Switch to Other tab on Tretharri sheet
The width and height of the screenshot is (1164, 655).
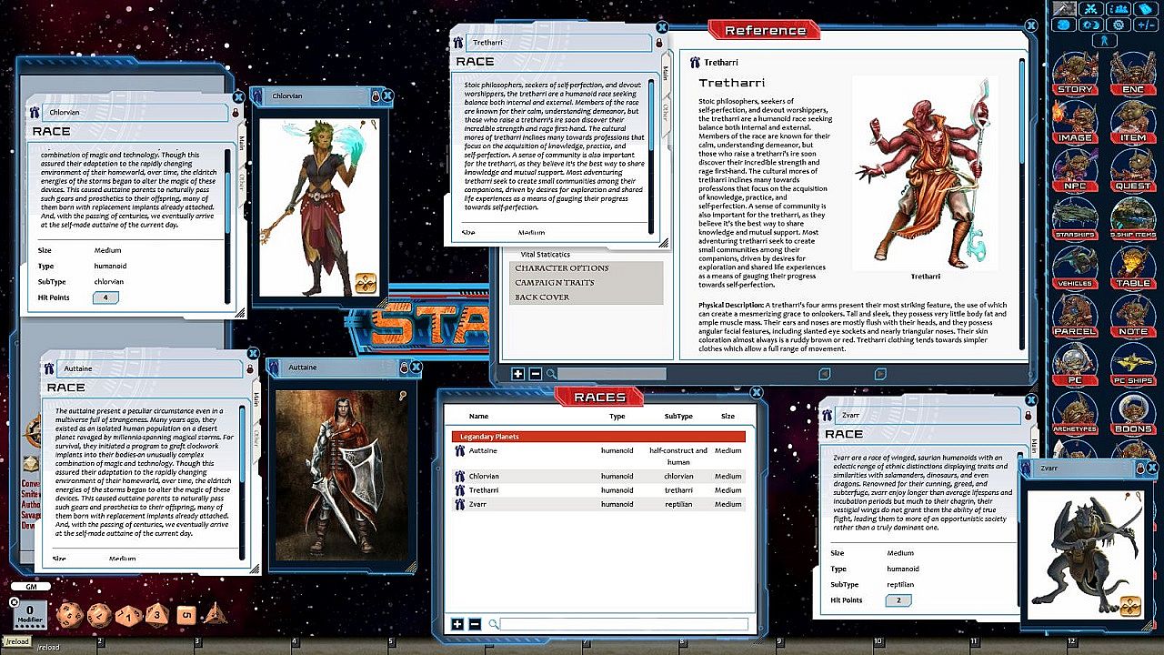point(666,111)
